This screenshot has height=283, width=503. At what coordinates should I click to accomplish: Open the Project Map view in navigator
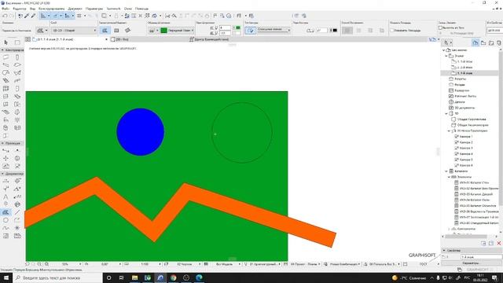pos(475,42)
